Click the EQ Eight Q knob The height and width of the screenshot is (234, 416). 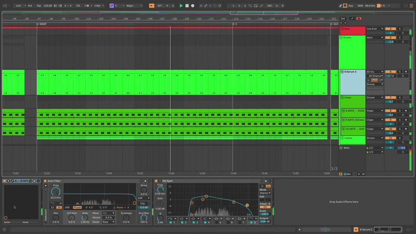click(160, 218)
